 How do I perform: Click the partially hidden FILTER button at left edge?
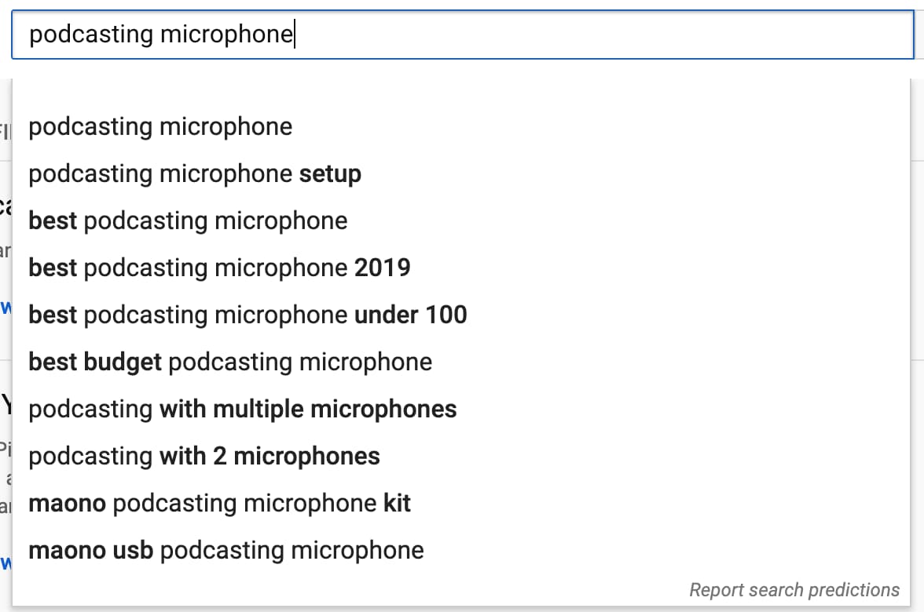[5, 131]
